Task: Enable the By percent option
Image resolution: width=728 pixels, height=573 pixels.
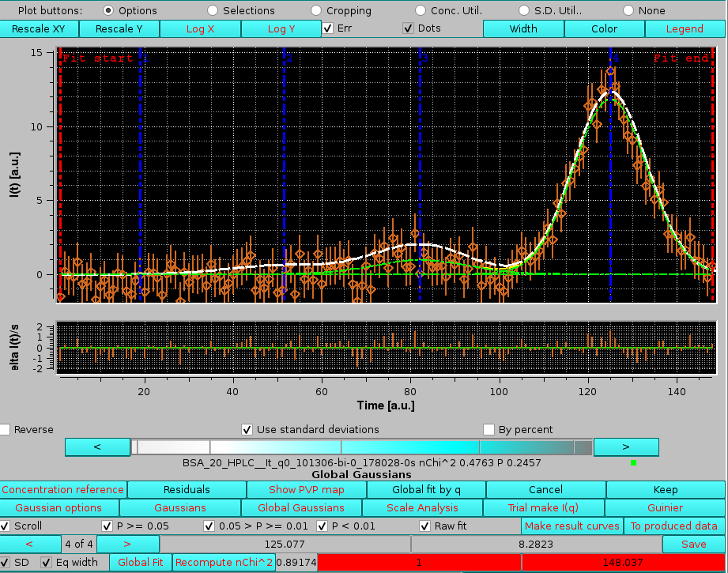Action: pos(488,429)
